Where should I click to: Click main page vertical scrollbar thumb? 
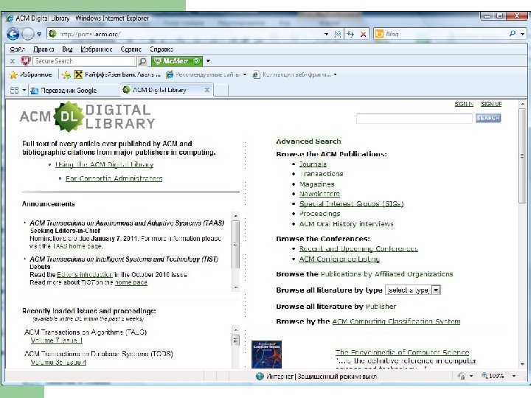[x=522, y=156]
